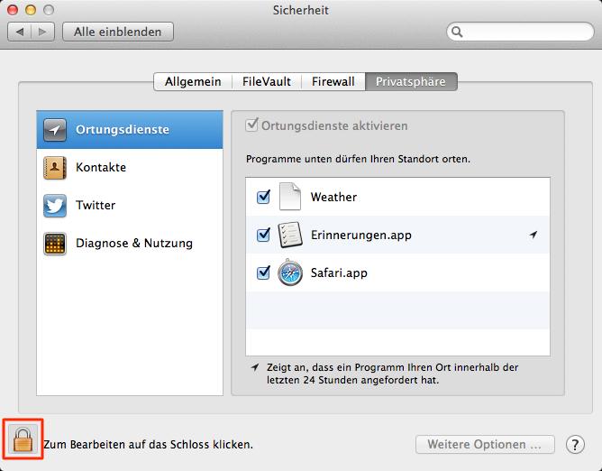Screen dimensions: 602x471
Task: Click the Kontakte address book icon
Action: pos(54,168)
